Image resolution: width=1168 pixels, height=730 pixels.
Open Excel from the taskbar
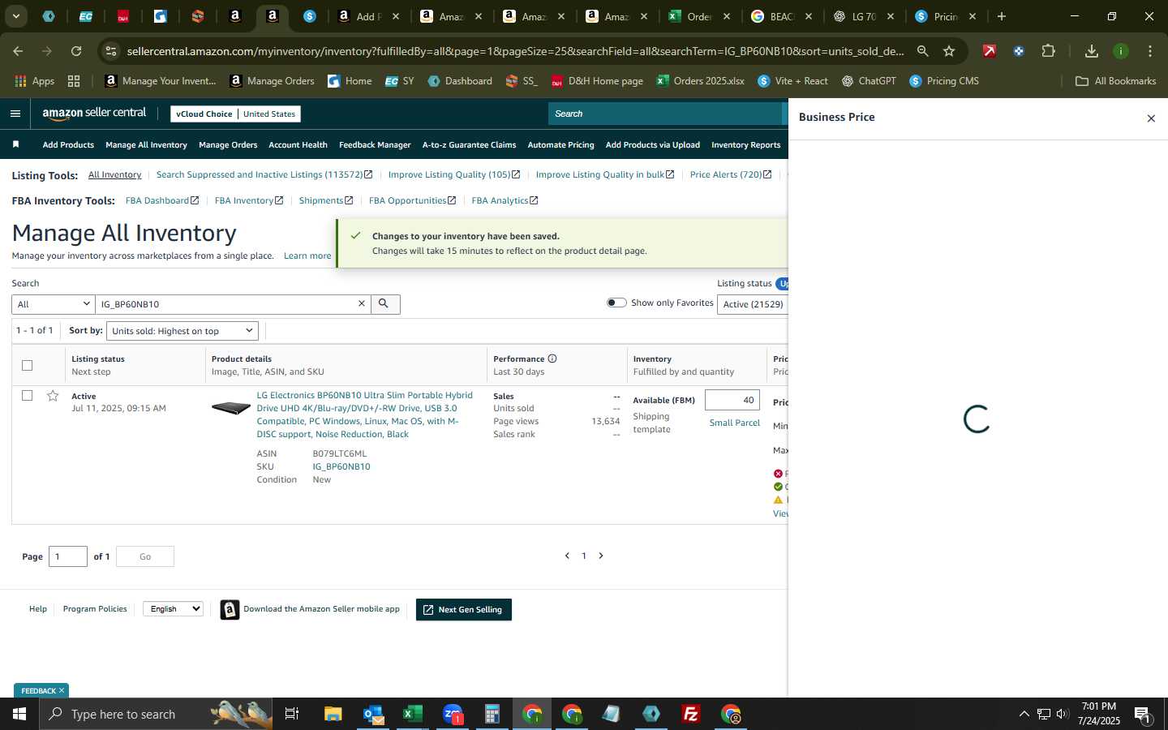coord(412,714)
